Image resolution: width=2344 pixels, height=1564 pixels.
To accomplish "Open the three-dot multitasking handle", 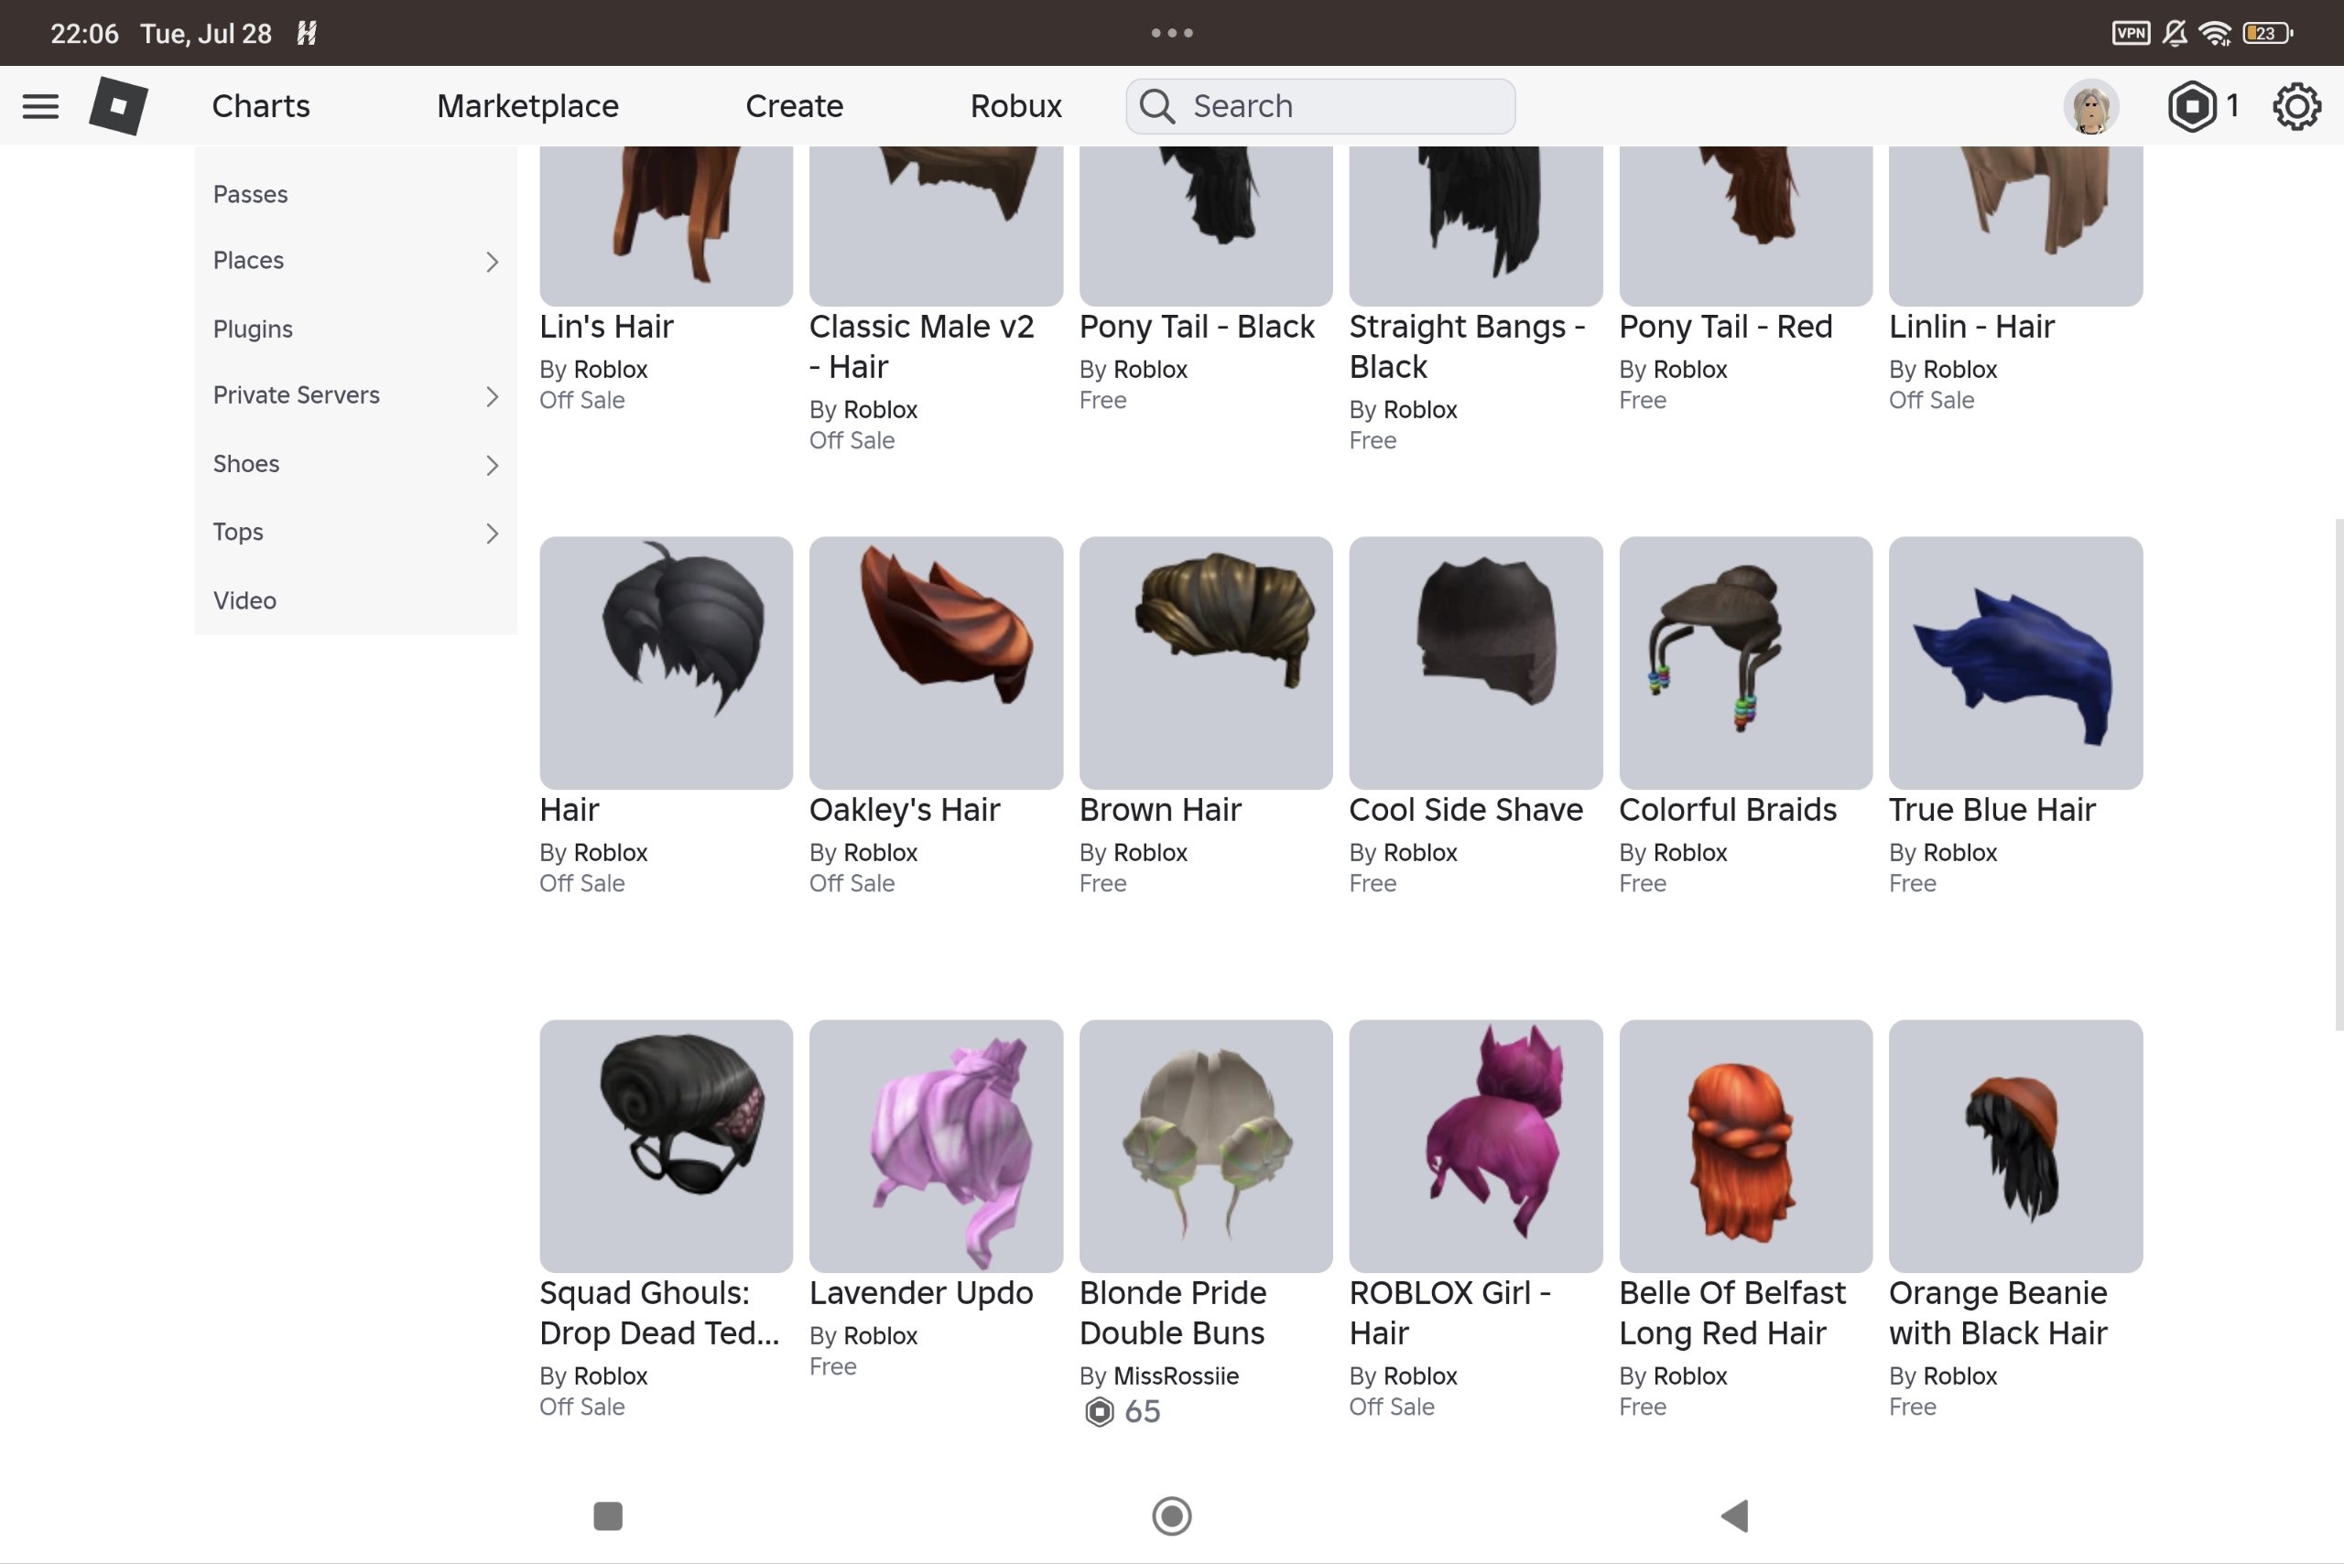I will [1171, 33].
